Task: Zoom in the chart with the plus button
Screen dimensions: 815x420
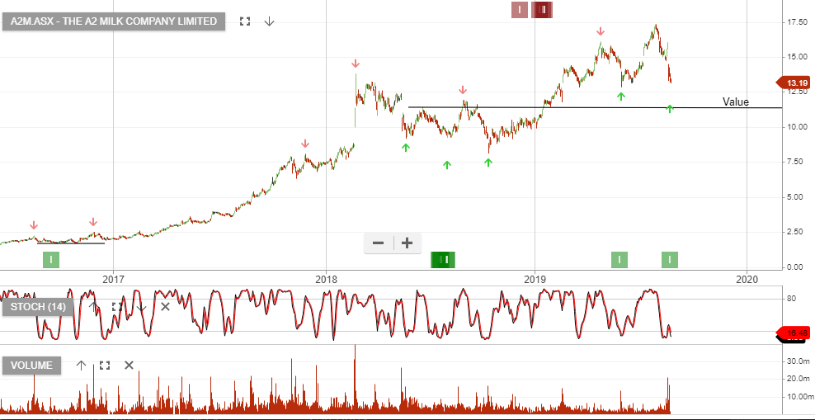Action: click(407, 243)
